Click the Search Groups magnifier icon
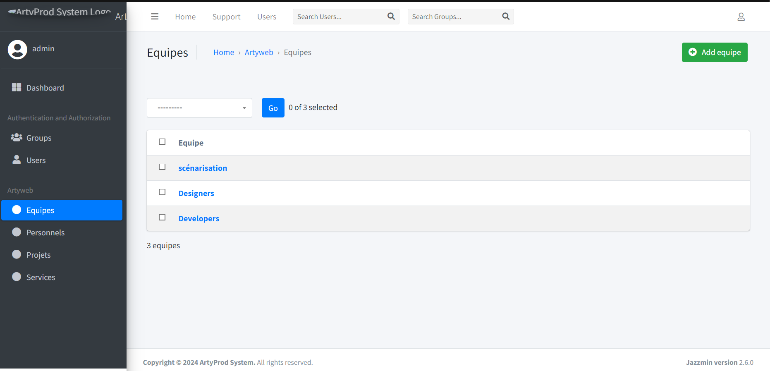 point(505,17)
